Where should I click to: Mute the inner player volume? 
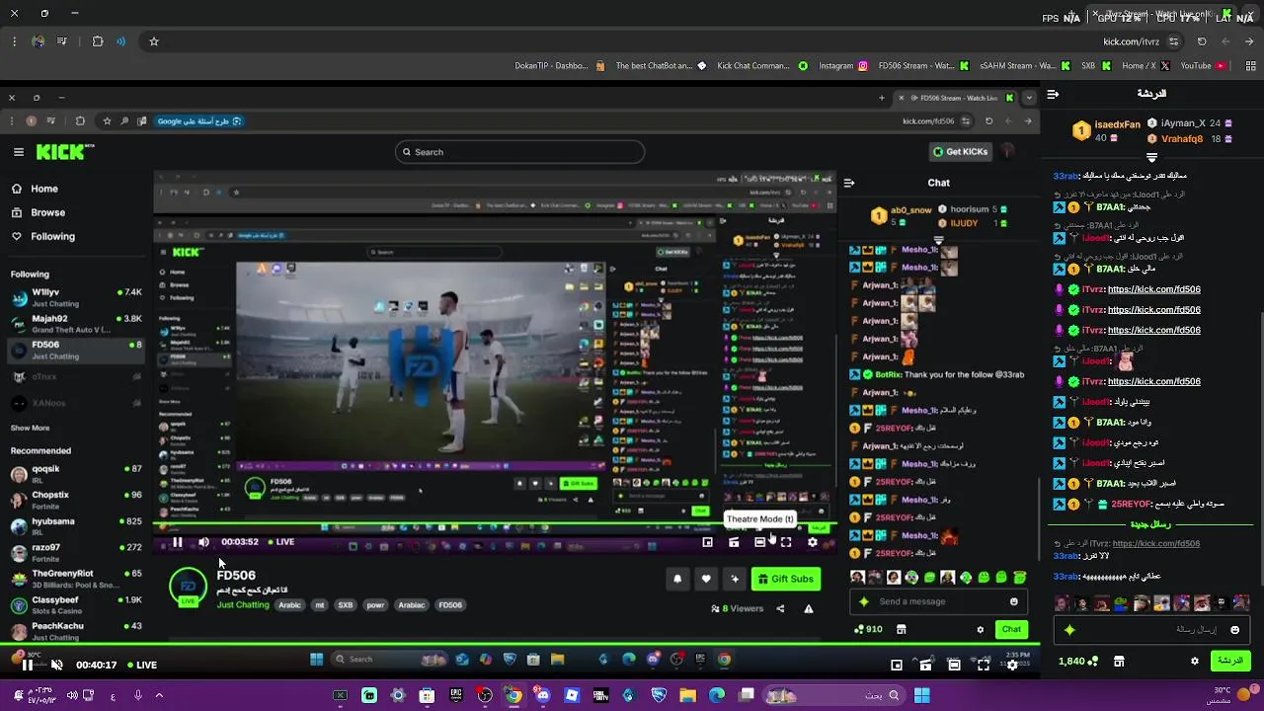click(203, 541)
